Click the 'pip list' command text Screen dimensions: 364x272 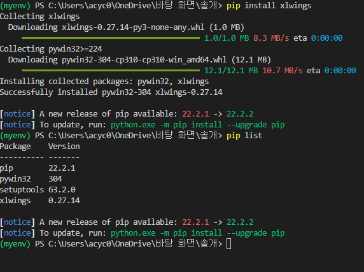(244, 136)
